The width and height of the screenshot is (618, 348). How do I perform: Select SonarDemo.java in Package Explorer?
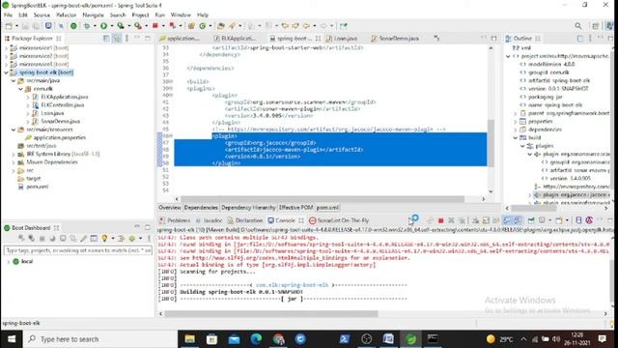(60, 122)
